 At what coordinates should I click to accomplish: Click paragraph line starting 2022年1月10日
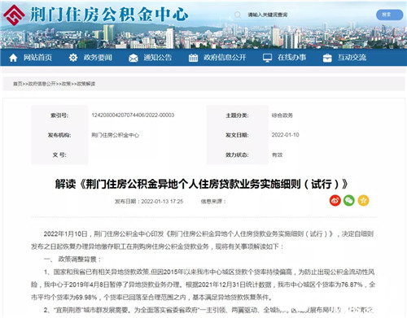click(208, 233)
